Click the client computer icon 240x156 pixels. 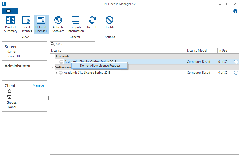tap(9, 97)
